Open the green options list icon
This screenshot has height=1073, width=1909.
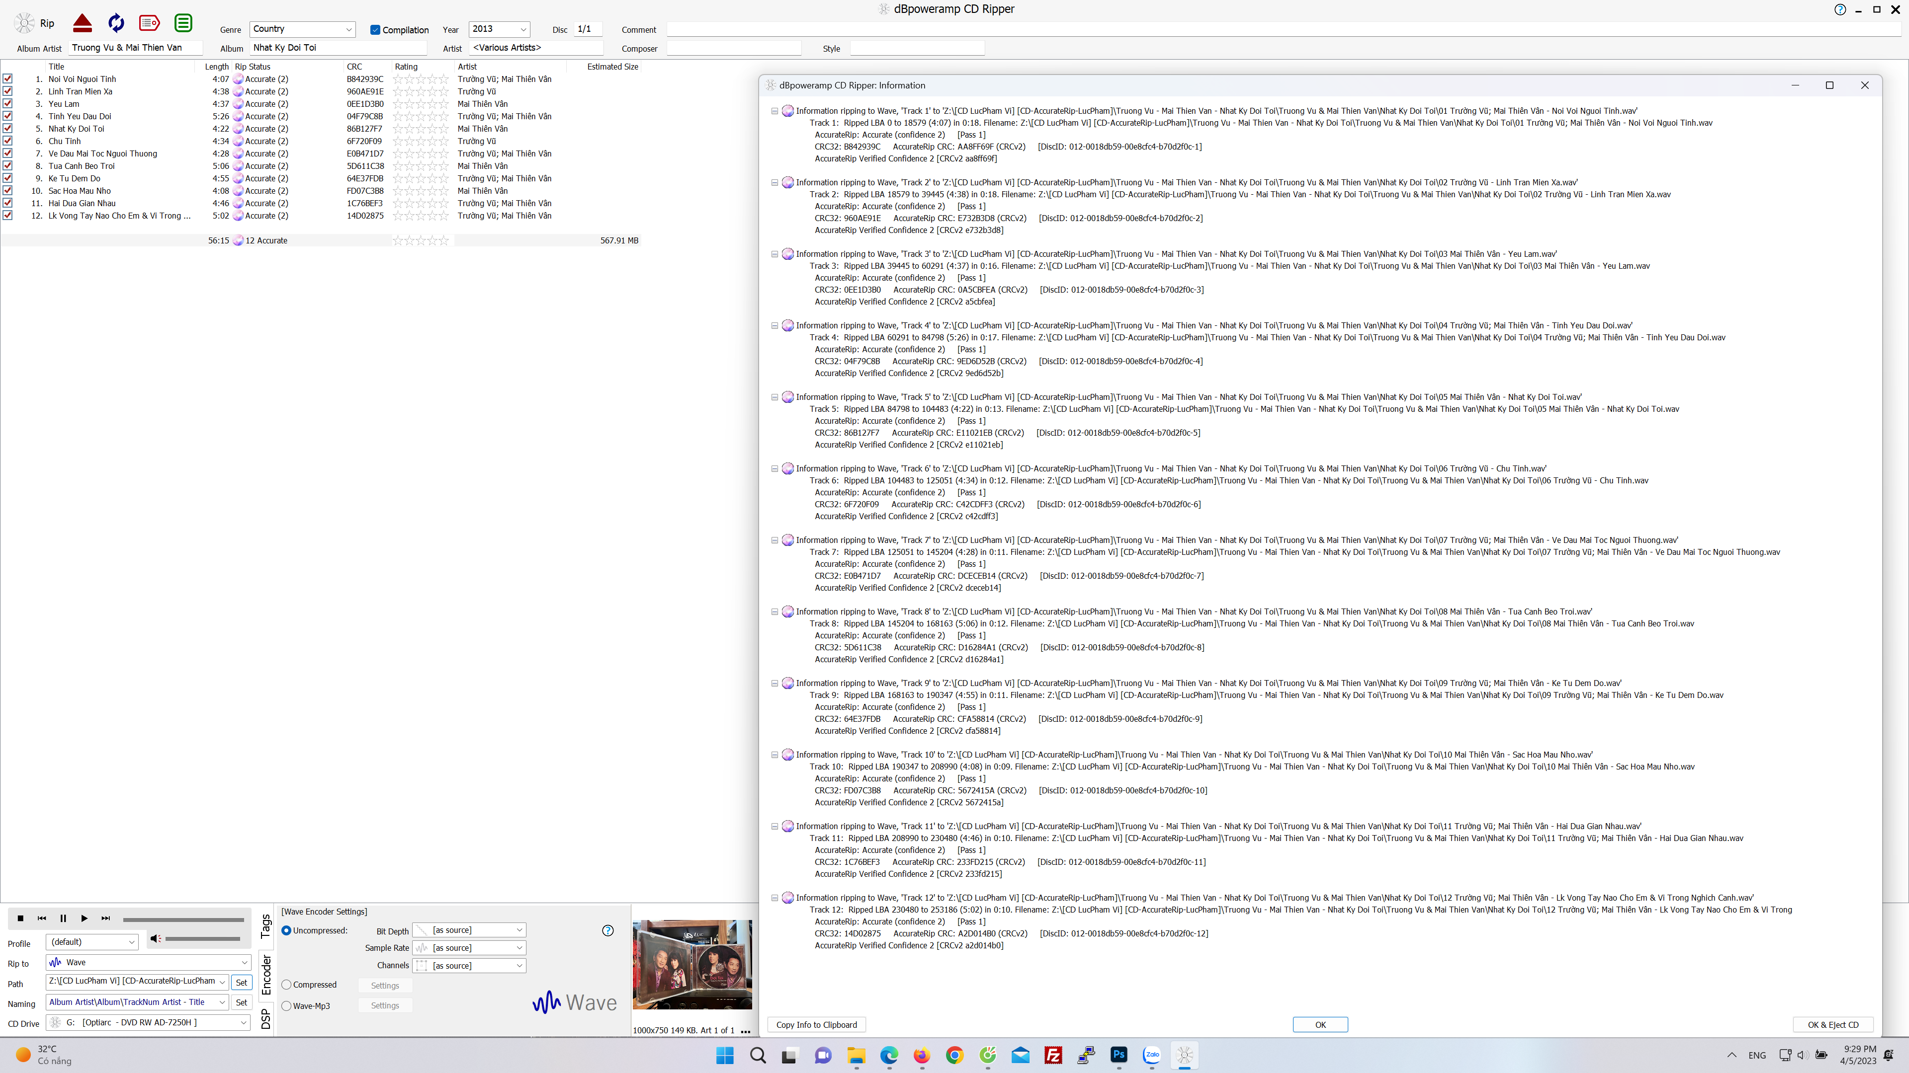(x=183, y=23)
